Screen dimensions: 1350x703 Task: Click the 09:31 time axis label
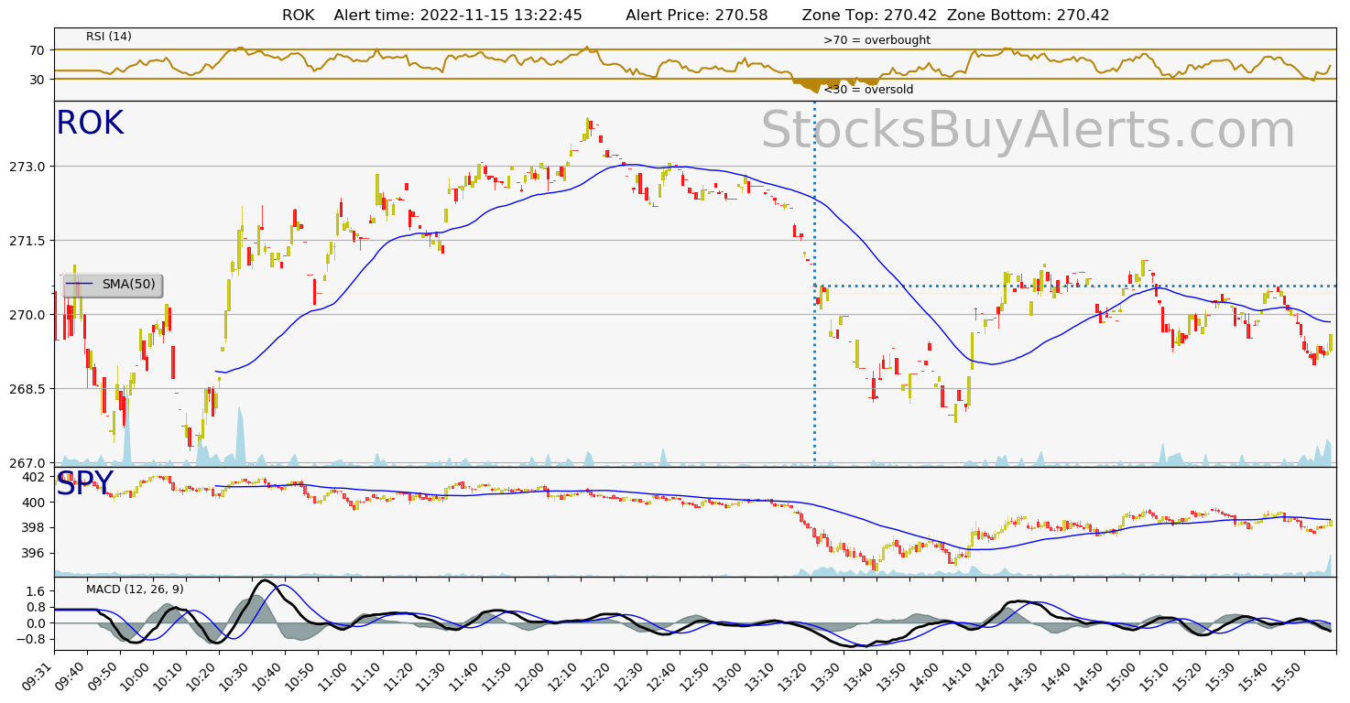[39, 676]
